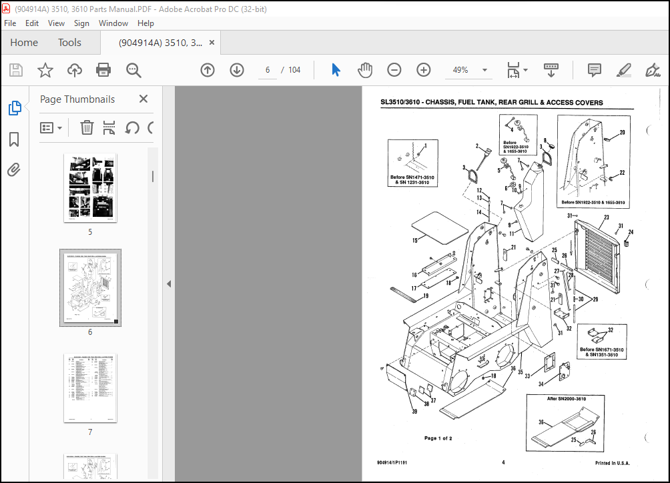Image resolution: width=670 pixels, height=483 pixels.
Task: Switch to the Home tab
Action: pos(24,43)
